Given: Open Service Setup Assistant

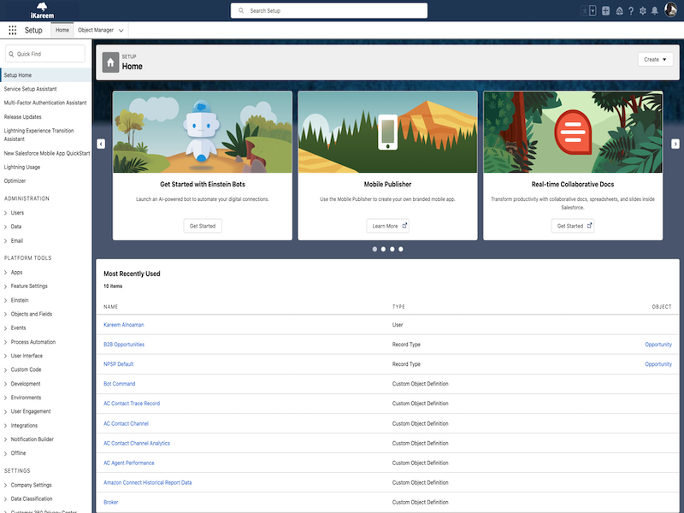Looking at the screenshot, I should 30,89.
